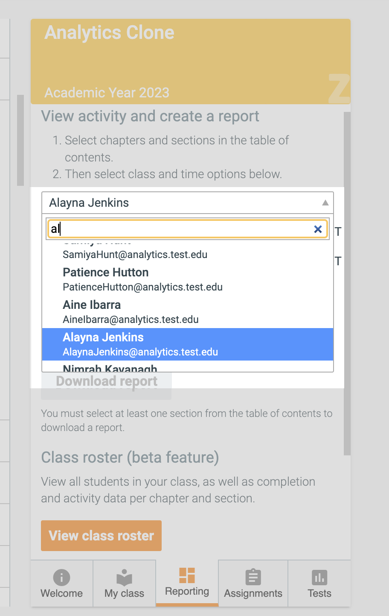389x616 pixels.
Task: Click the Reporting dashboard icon
Action: click(187, 575)
